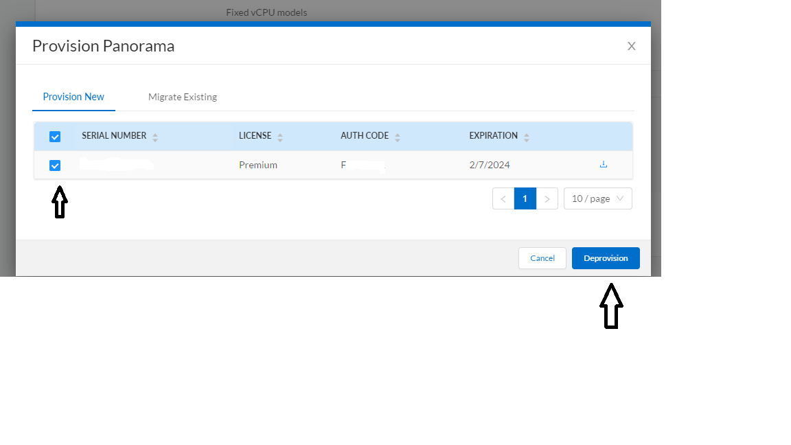Sort by Serial Number column
Viewport: 791px width, 445px height.
pyautogui.click(x=155, y=138)
